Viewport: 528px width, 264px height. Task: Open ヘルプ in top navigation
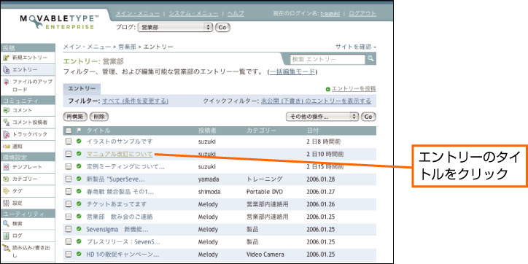pos(236,13)
